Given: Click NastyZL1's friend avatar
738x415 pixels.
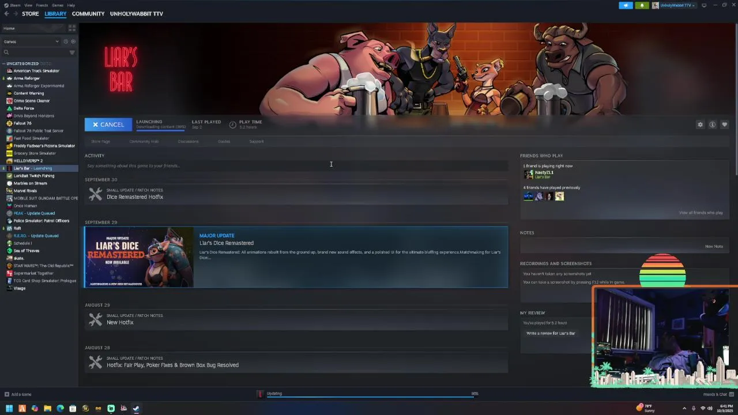Looking at the screenshot, I should pos(528,174).
